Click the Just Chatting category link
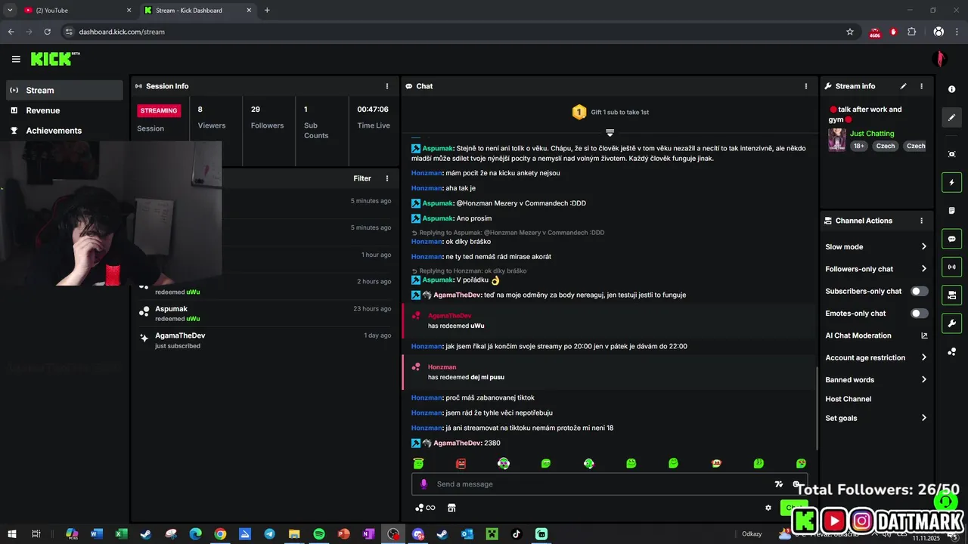Screen dimensions: 968x544 [872, 134]
